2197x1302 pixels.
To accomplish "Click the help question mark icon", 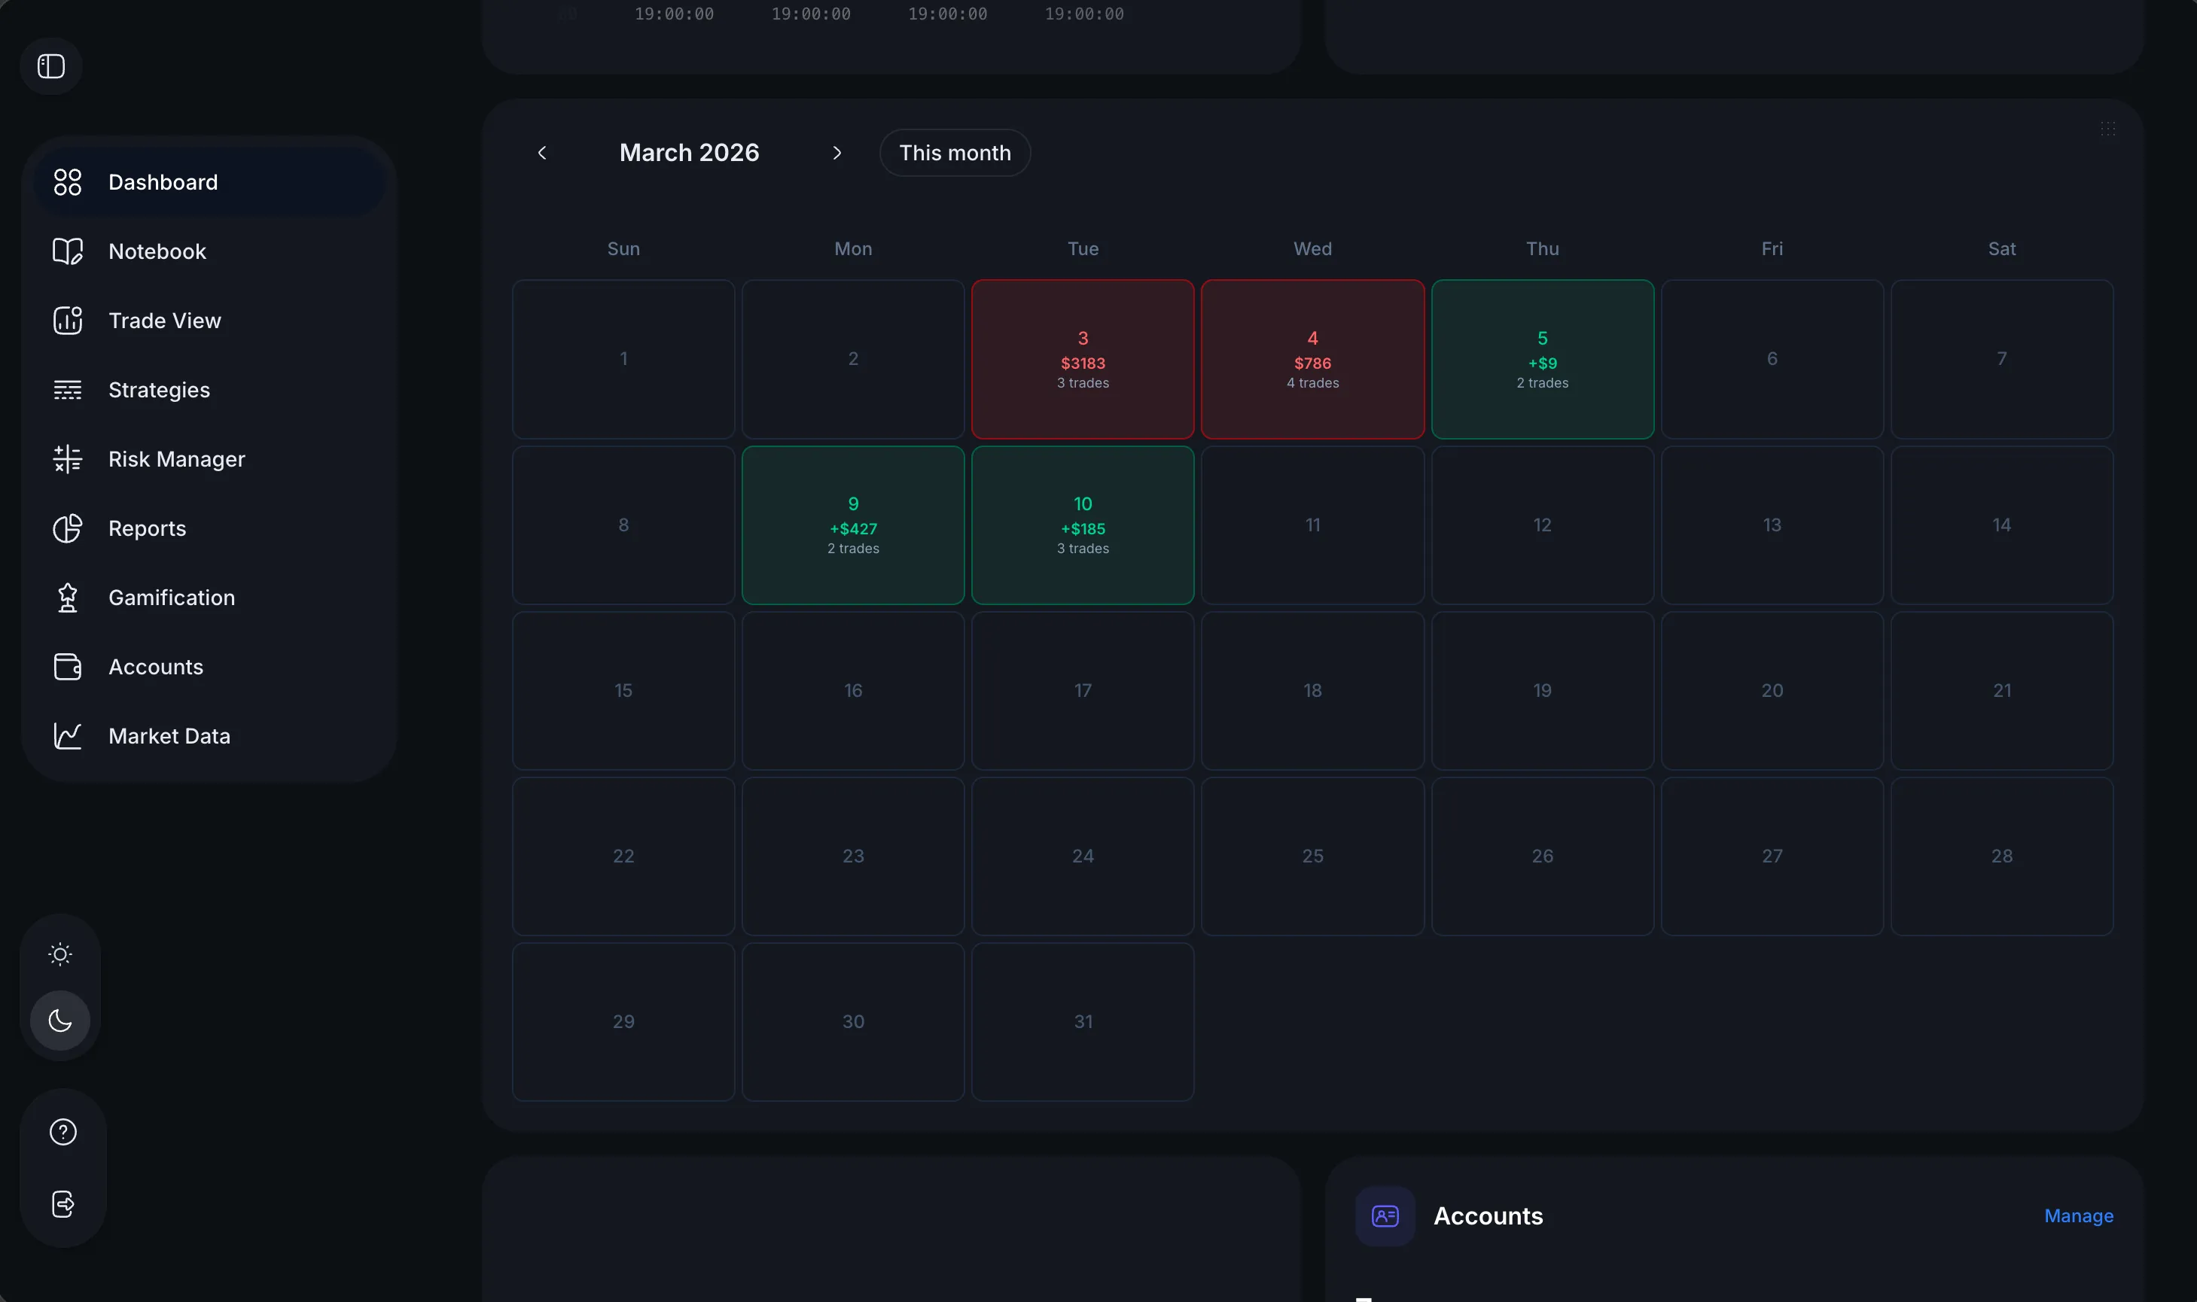I will [x=63, y=1132].
